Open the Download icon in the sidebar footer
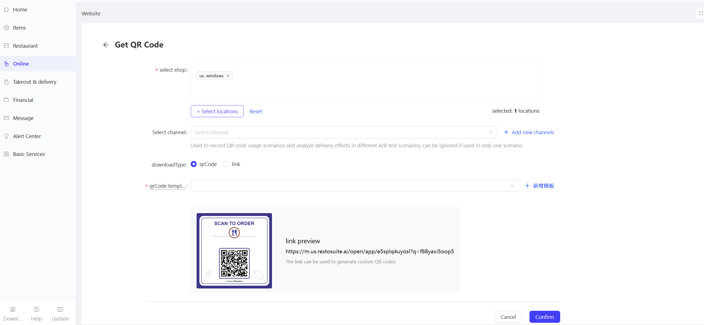 (13, 309)
